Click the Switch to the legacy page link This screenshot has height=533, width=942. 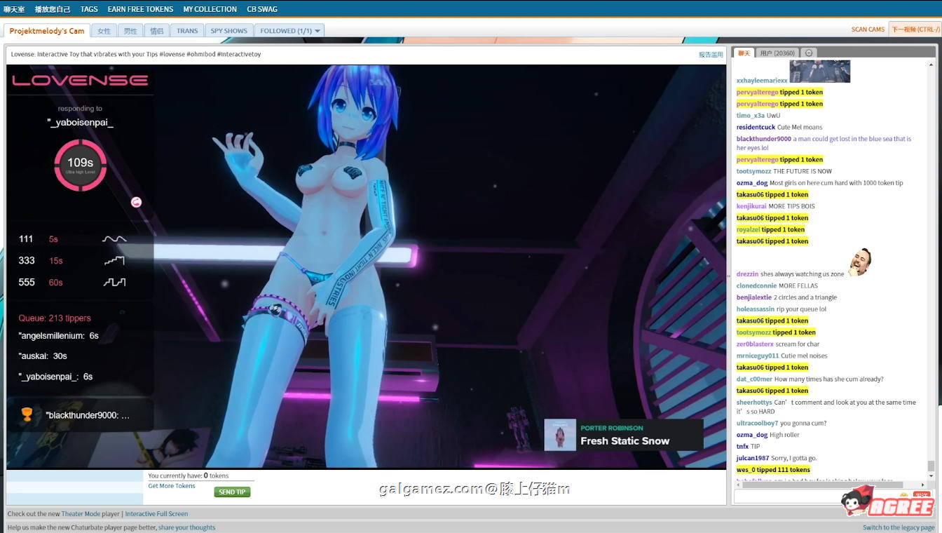(x=899, y=527)
